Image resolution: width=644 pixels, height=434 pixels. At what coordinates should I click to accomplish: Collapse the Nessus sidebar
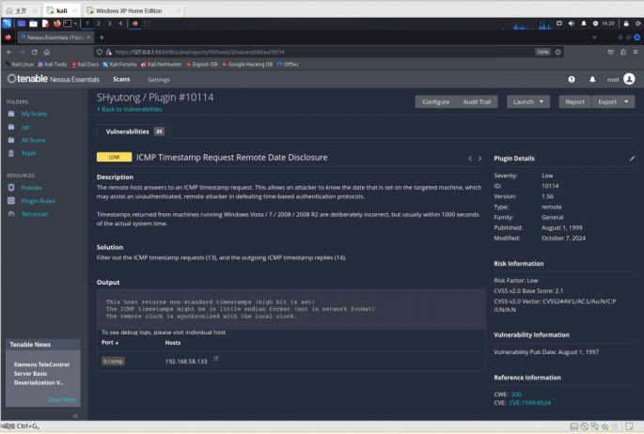pos(75,416)
